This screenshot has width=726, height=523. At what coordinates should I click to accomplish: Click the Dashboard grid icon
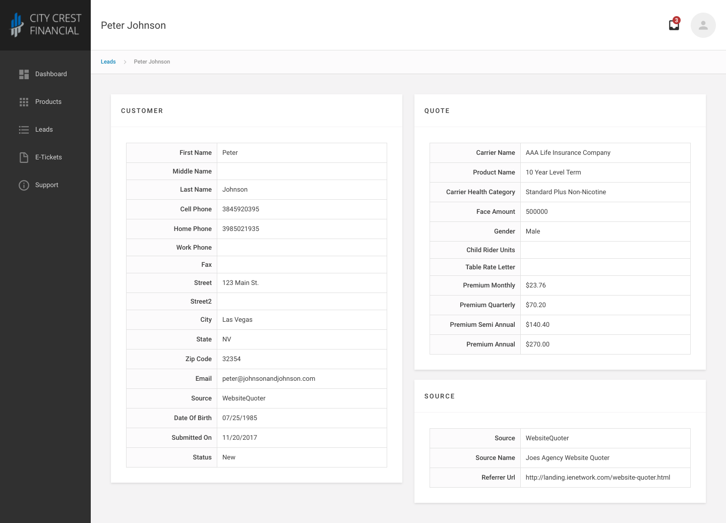click(24, 74)
